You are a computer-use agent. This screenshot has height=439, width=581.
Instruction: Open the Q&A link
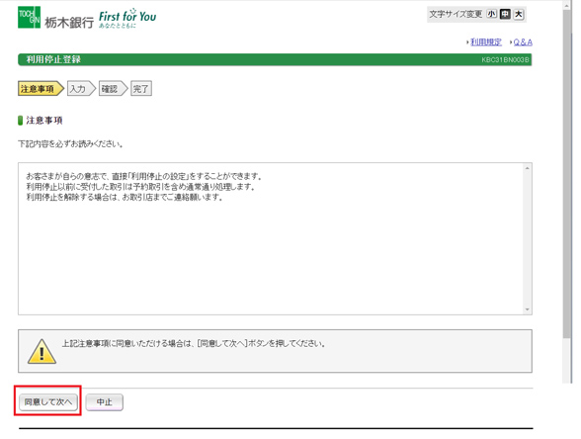[523, 43]
